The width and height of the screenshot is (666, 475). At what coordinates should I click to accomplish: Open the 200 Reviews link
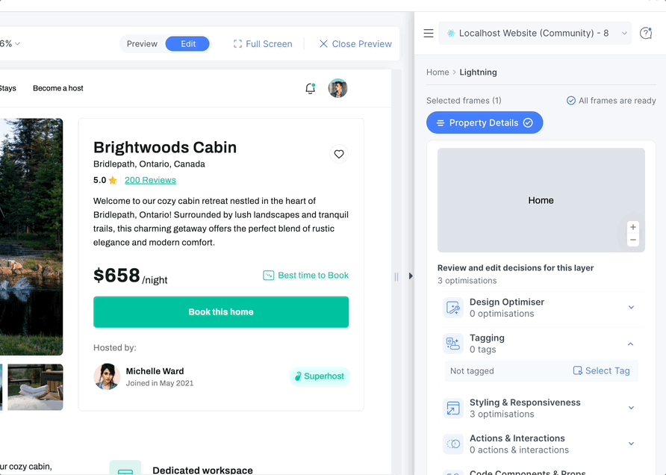[150, 180]
